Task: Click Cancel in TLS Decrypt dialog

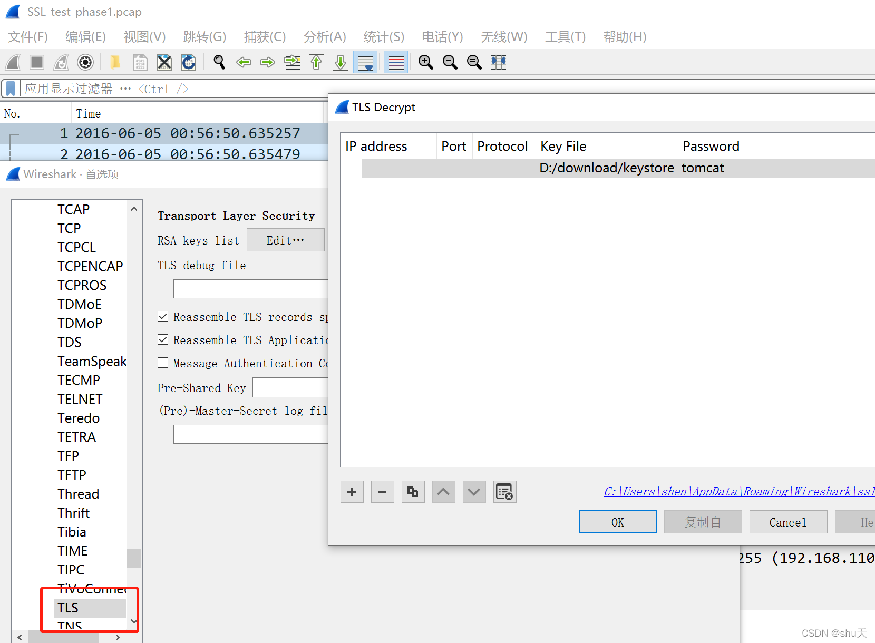Action: click(x=788, y=522)
